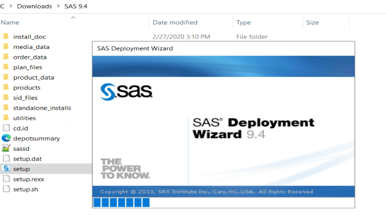386x218 pixels.
Task: Select the SAS setup application icon
Action: (x=6, y=169)
